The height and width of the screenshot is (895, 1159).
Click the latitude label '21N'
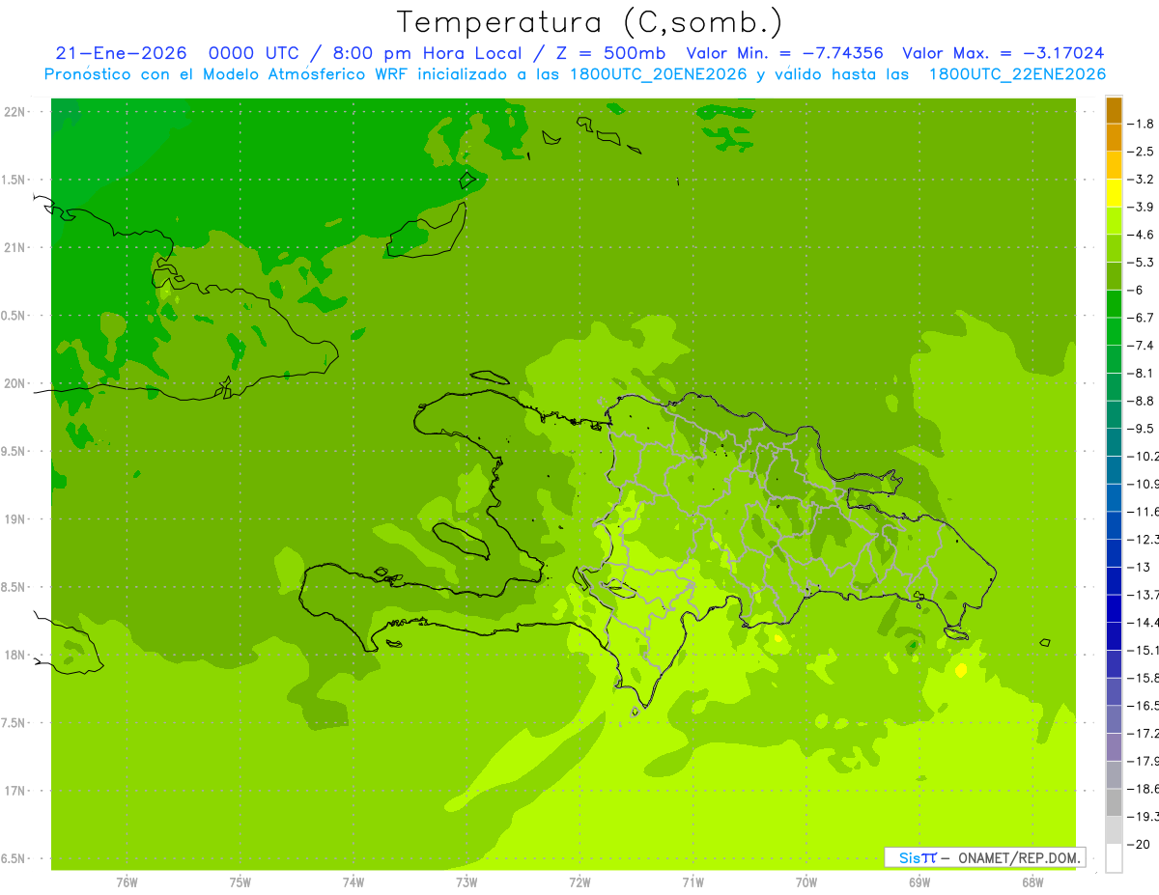pos(16,248)
